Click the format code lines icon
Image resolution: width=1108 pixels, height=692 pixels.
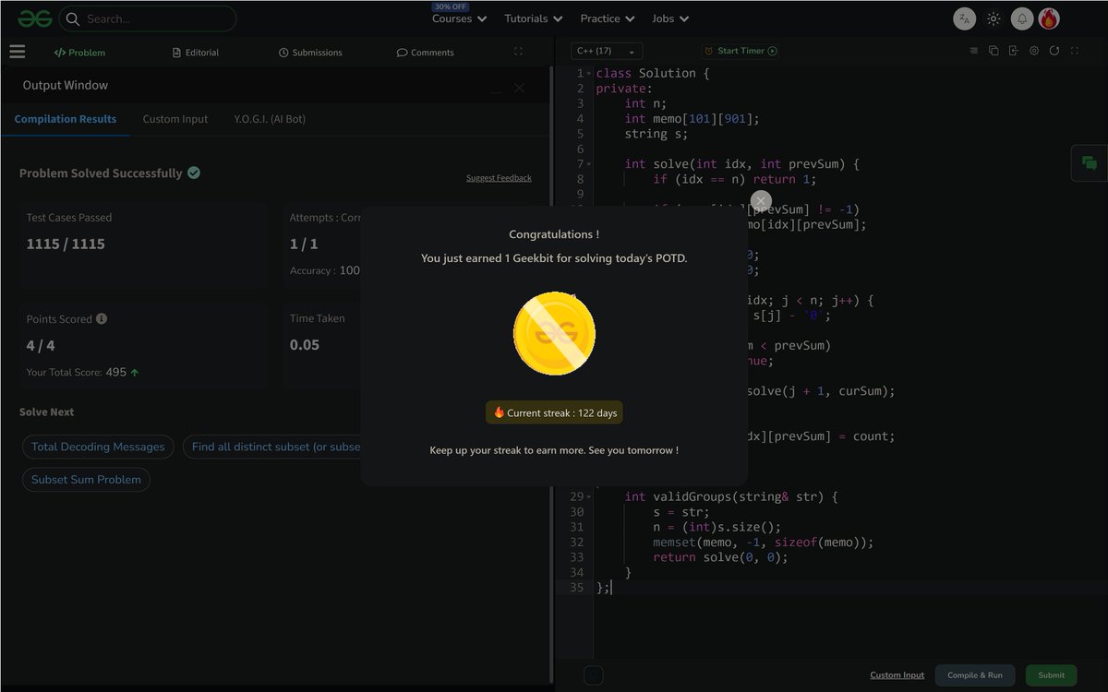tap(973, 51)
